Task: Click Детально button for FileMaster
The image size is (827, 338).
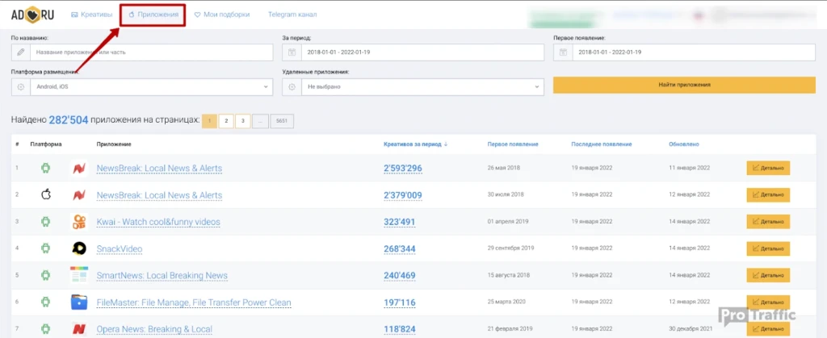Action: point(768,303)
